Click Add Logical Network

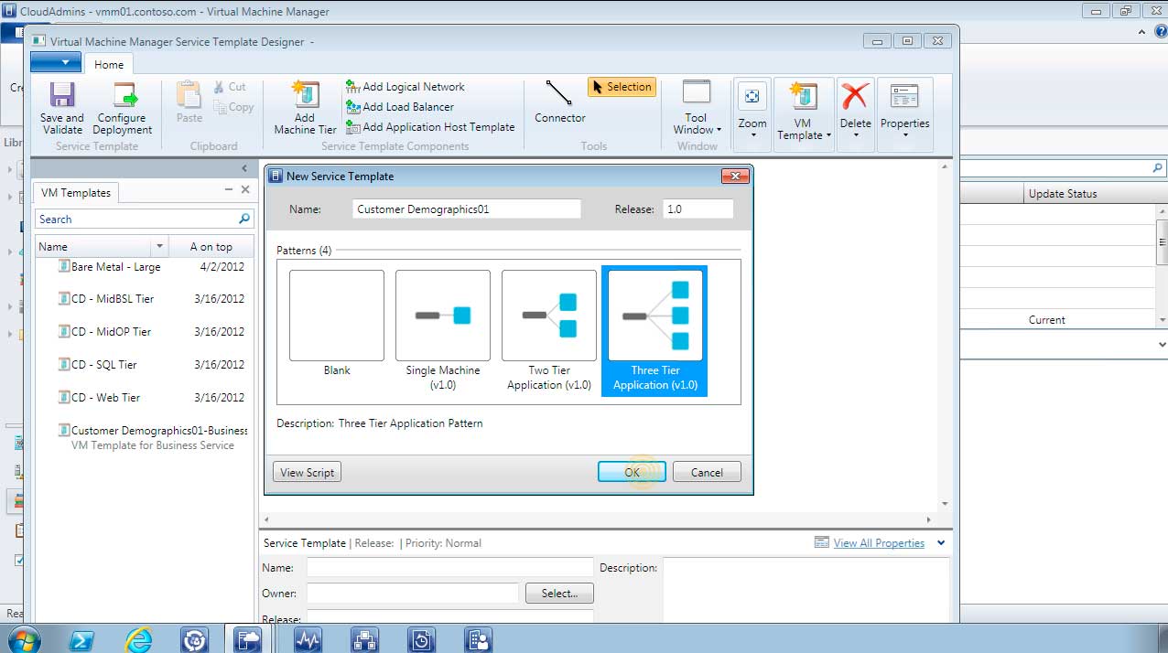pos(406,87)
